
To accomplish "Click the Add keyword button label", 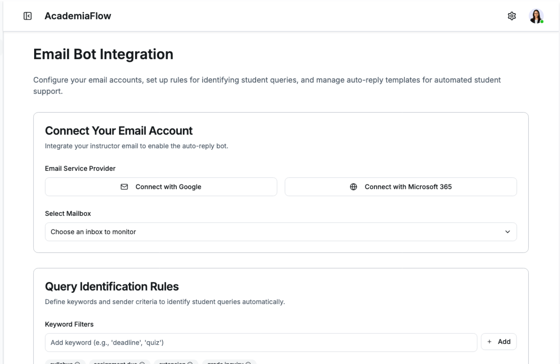I will pos(504,342).
